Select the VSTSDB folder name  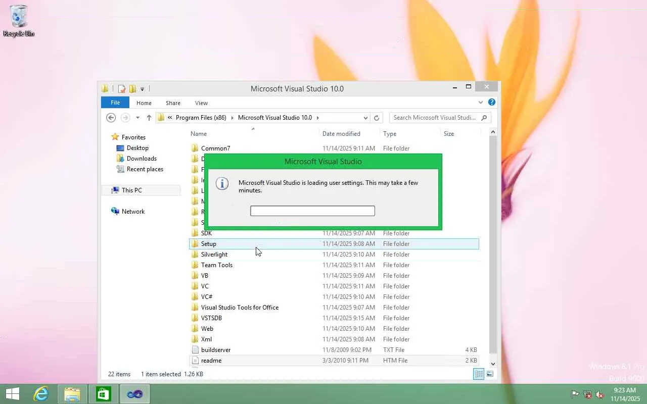(211, 318)
